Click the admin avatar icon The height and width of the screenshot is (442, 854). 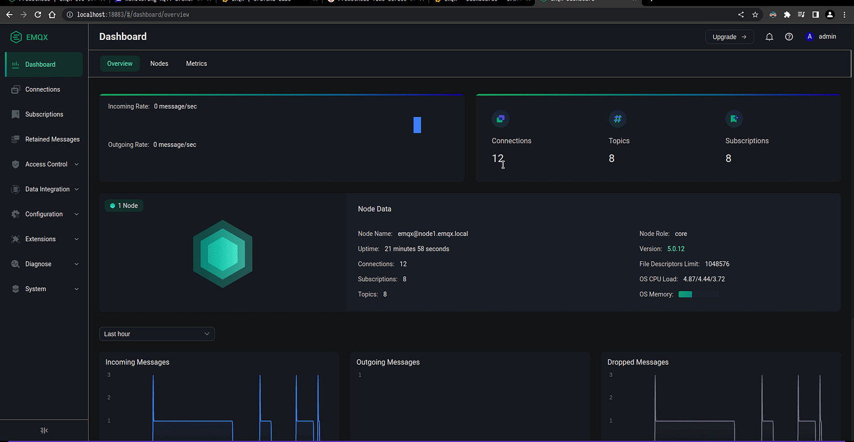pos(809,36)
